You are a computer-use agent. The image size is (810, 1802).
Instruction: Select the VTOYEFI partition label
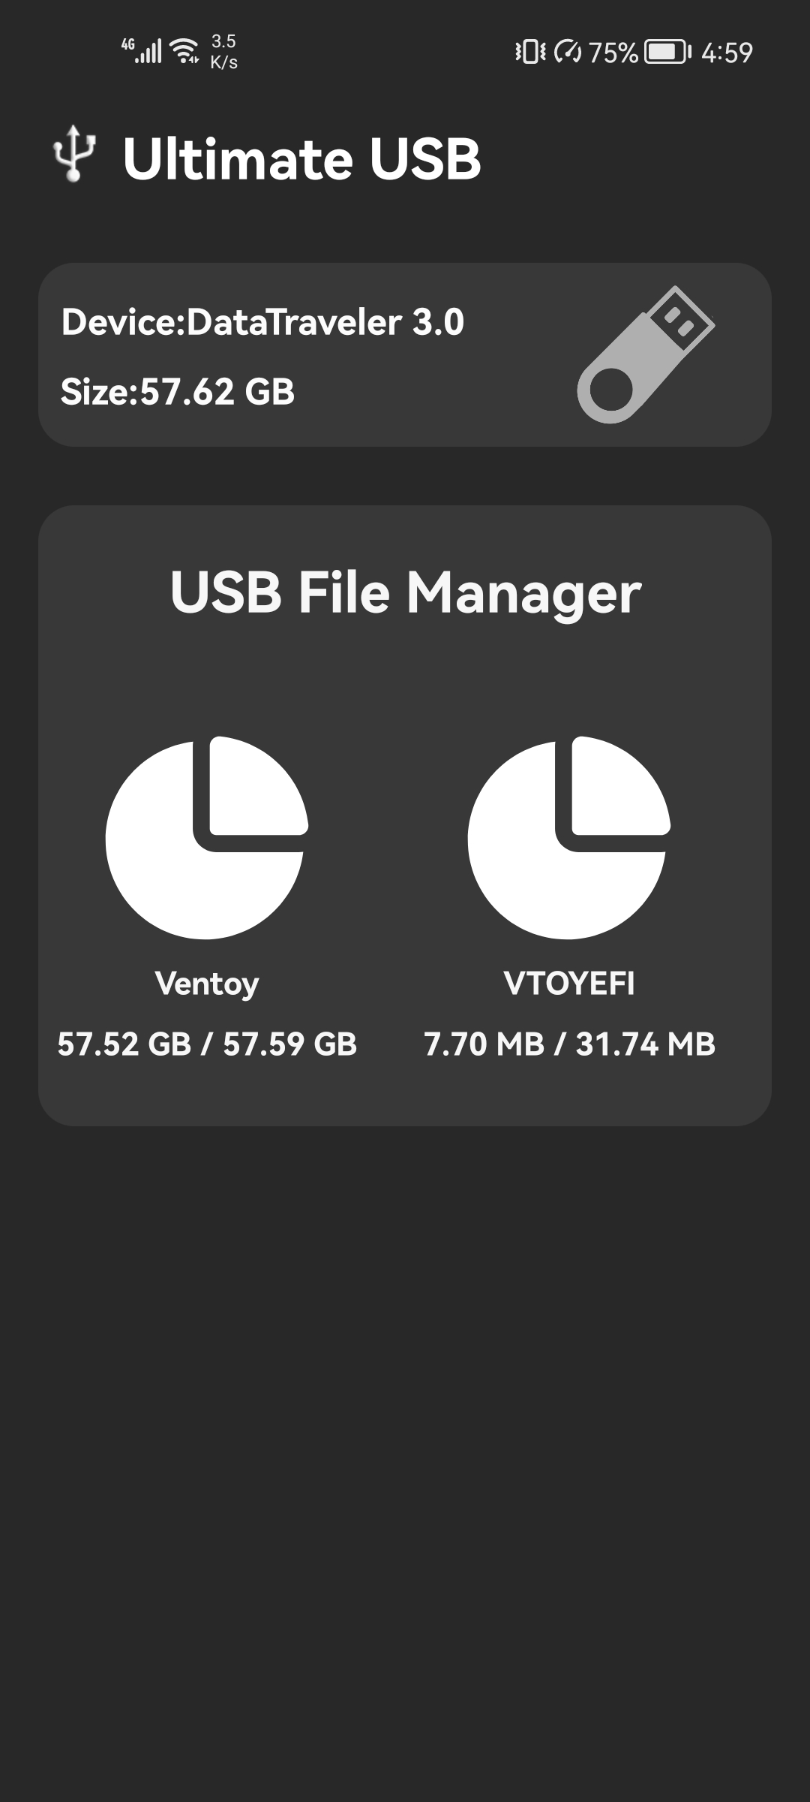pos(570,981)
